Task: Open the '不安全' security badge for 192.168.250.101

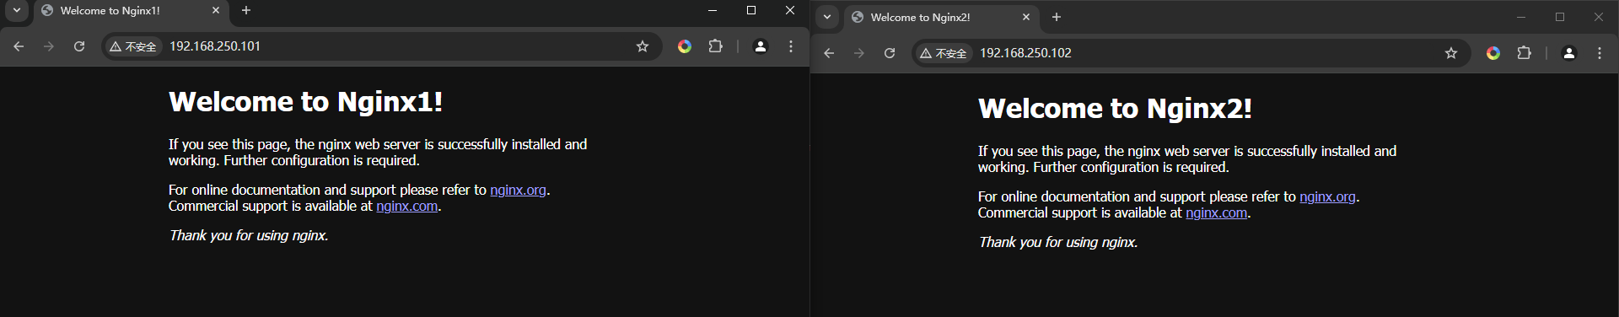Action: pos(133,46)
